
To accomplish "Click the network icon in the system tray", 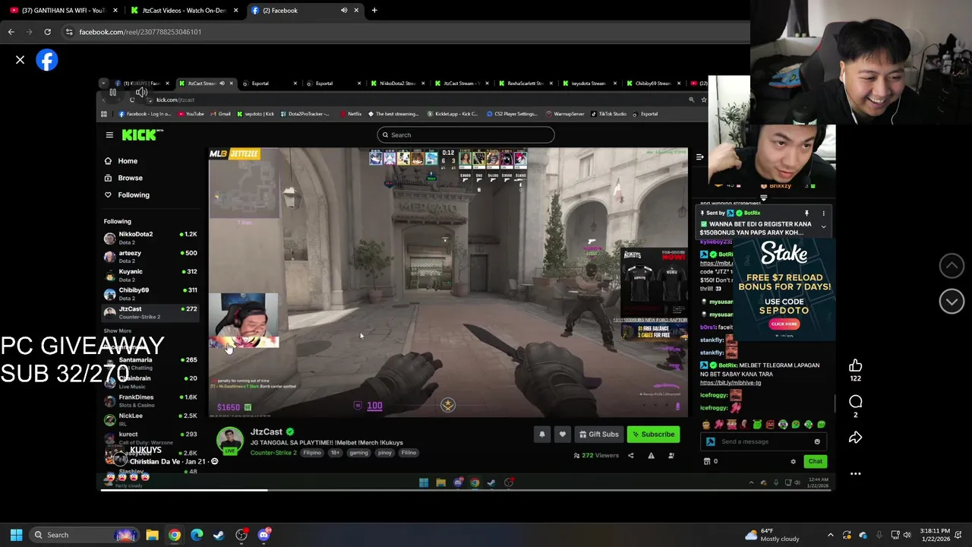I will [895, 535].
